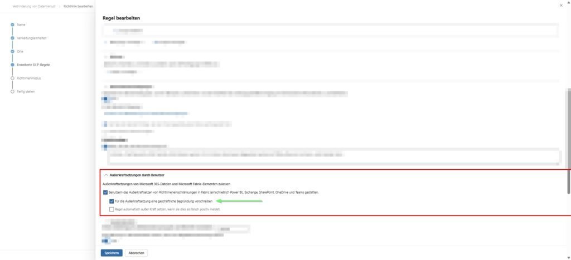Select the Fertig stellen step label
Viewport: 571px width, 260px height.
26,92
